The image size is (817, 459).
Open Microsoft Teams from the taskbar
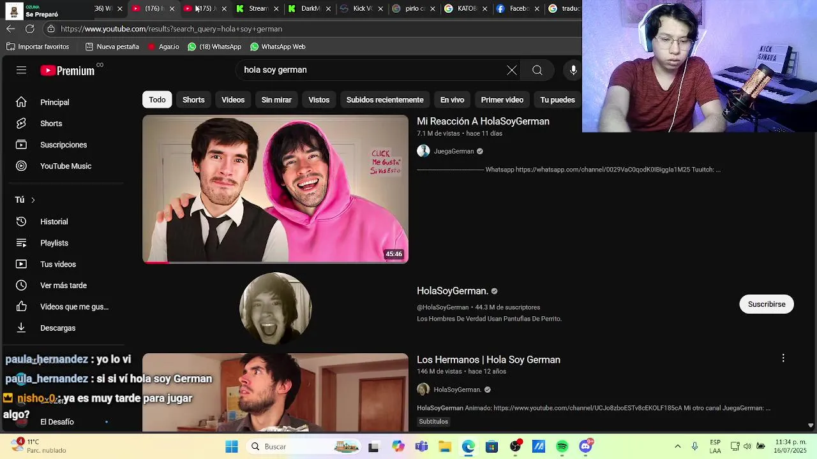coord(421,446)
